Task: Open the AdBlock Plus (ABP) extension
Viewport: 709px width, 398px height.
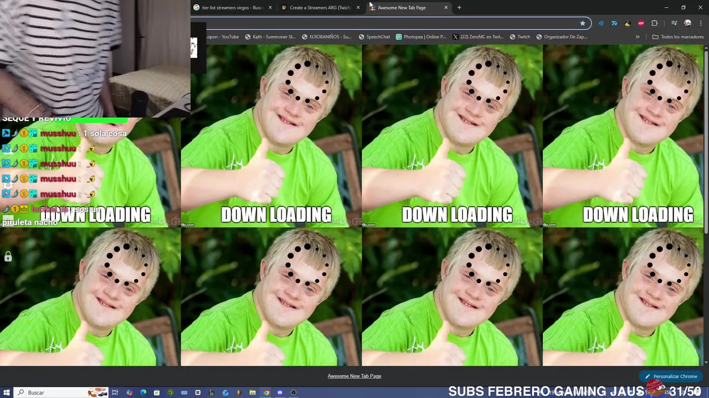Action: pos(641,23)
